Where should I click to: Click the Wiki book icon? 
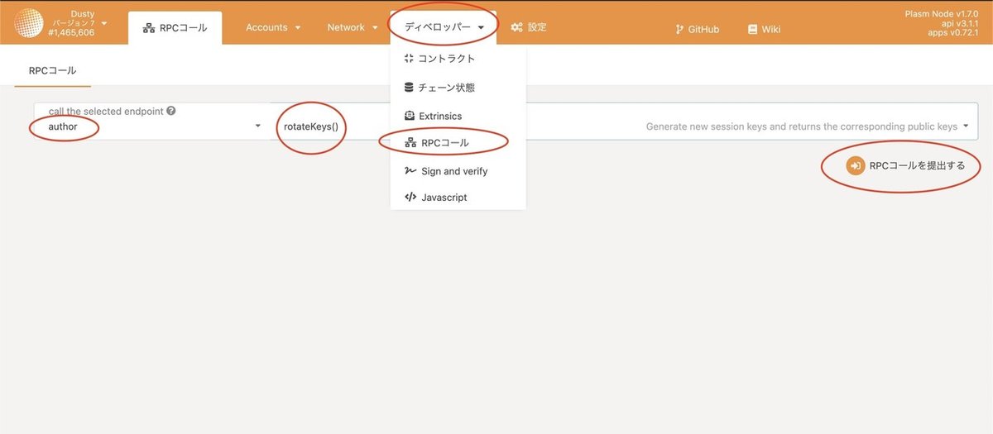click(x=752, y=29)
